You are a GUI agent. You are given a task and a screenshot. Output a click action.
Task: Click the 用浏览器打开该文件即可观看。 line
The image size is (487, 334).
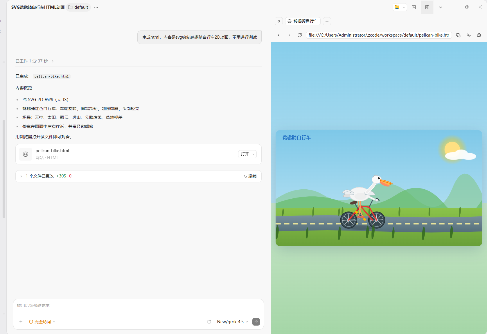pyautogui.click(x=44, y=137)
